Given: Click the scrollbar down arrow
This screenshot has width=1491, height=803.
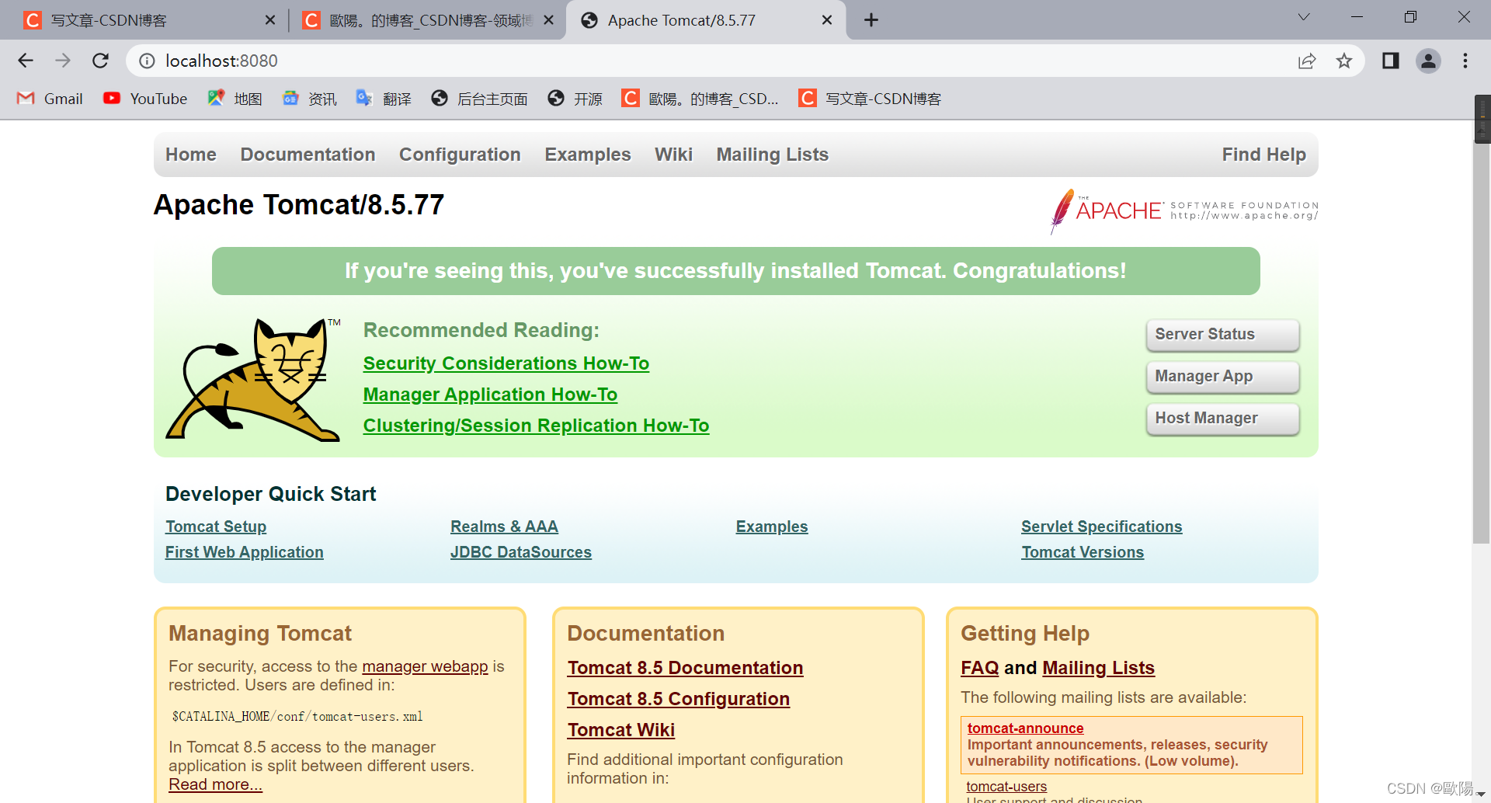Looking at the screenshot, I should (1481, 795).
